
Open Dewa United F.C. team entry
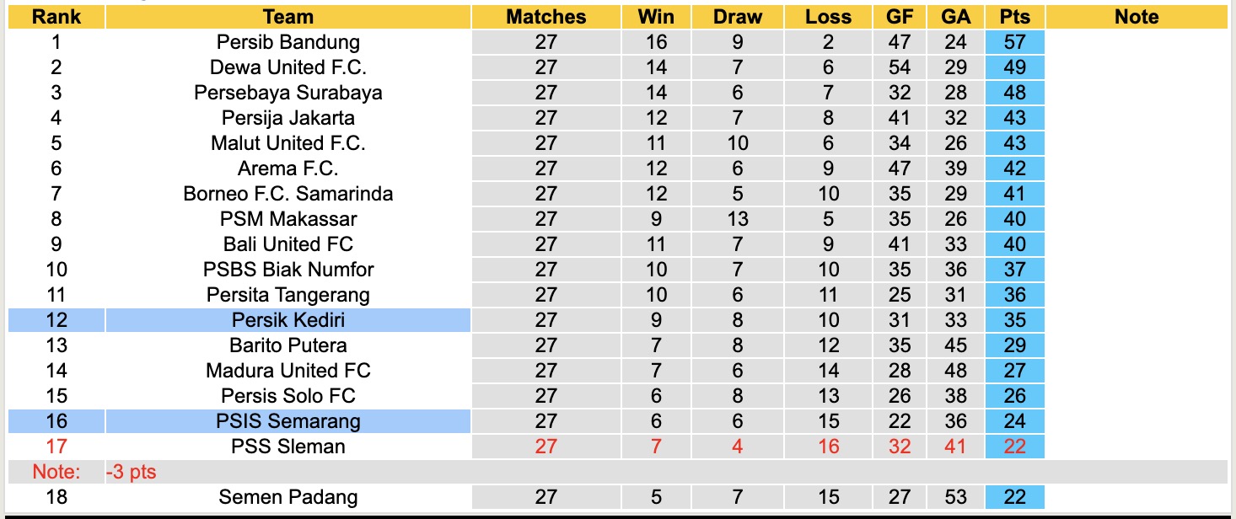click(x=288, y=67)
